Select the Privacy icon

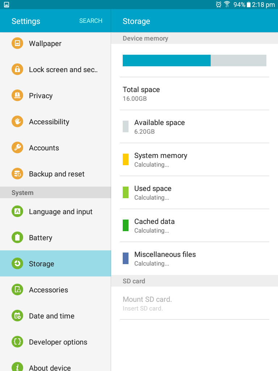click(x=17, y=95)
